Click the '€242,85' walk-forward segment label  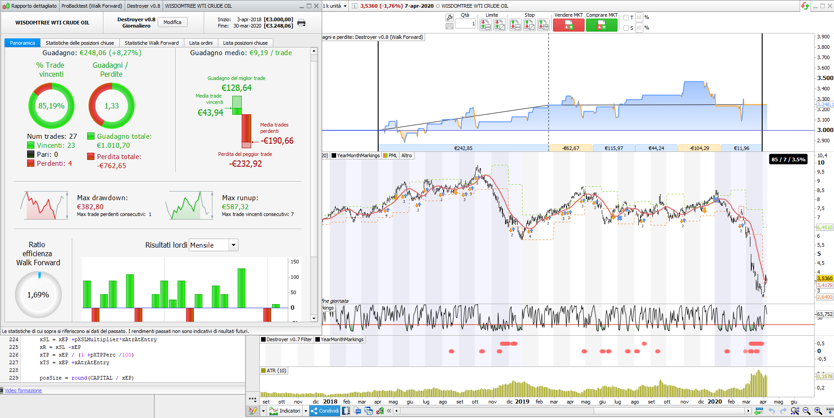464,148
